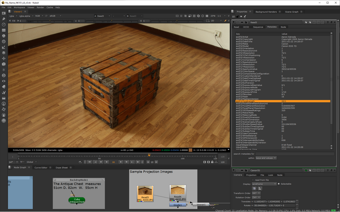Screen dimensions: 340x212
Task: Open the Sequence tab in Read3 properties
Action: click(258, 27)
